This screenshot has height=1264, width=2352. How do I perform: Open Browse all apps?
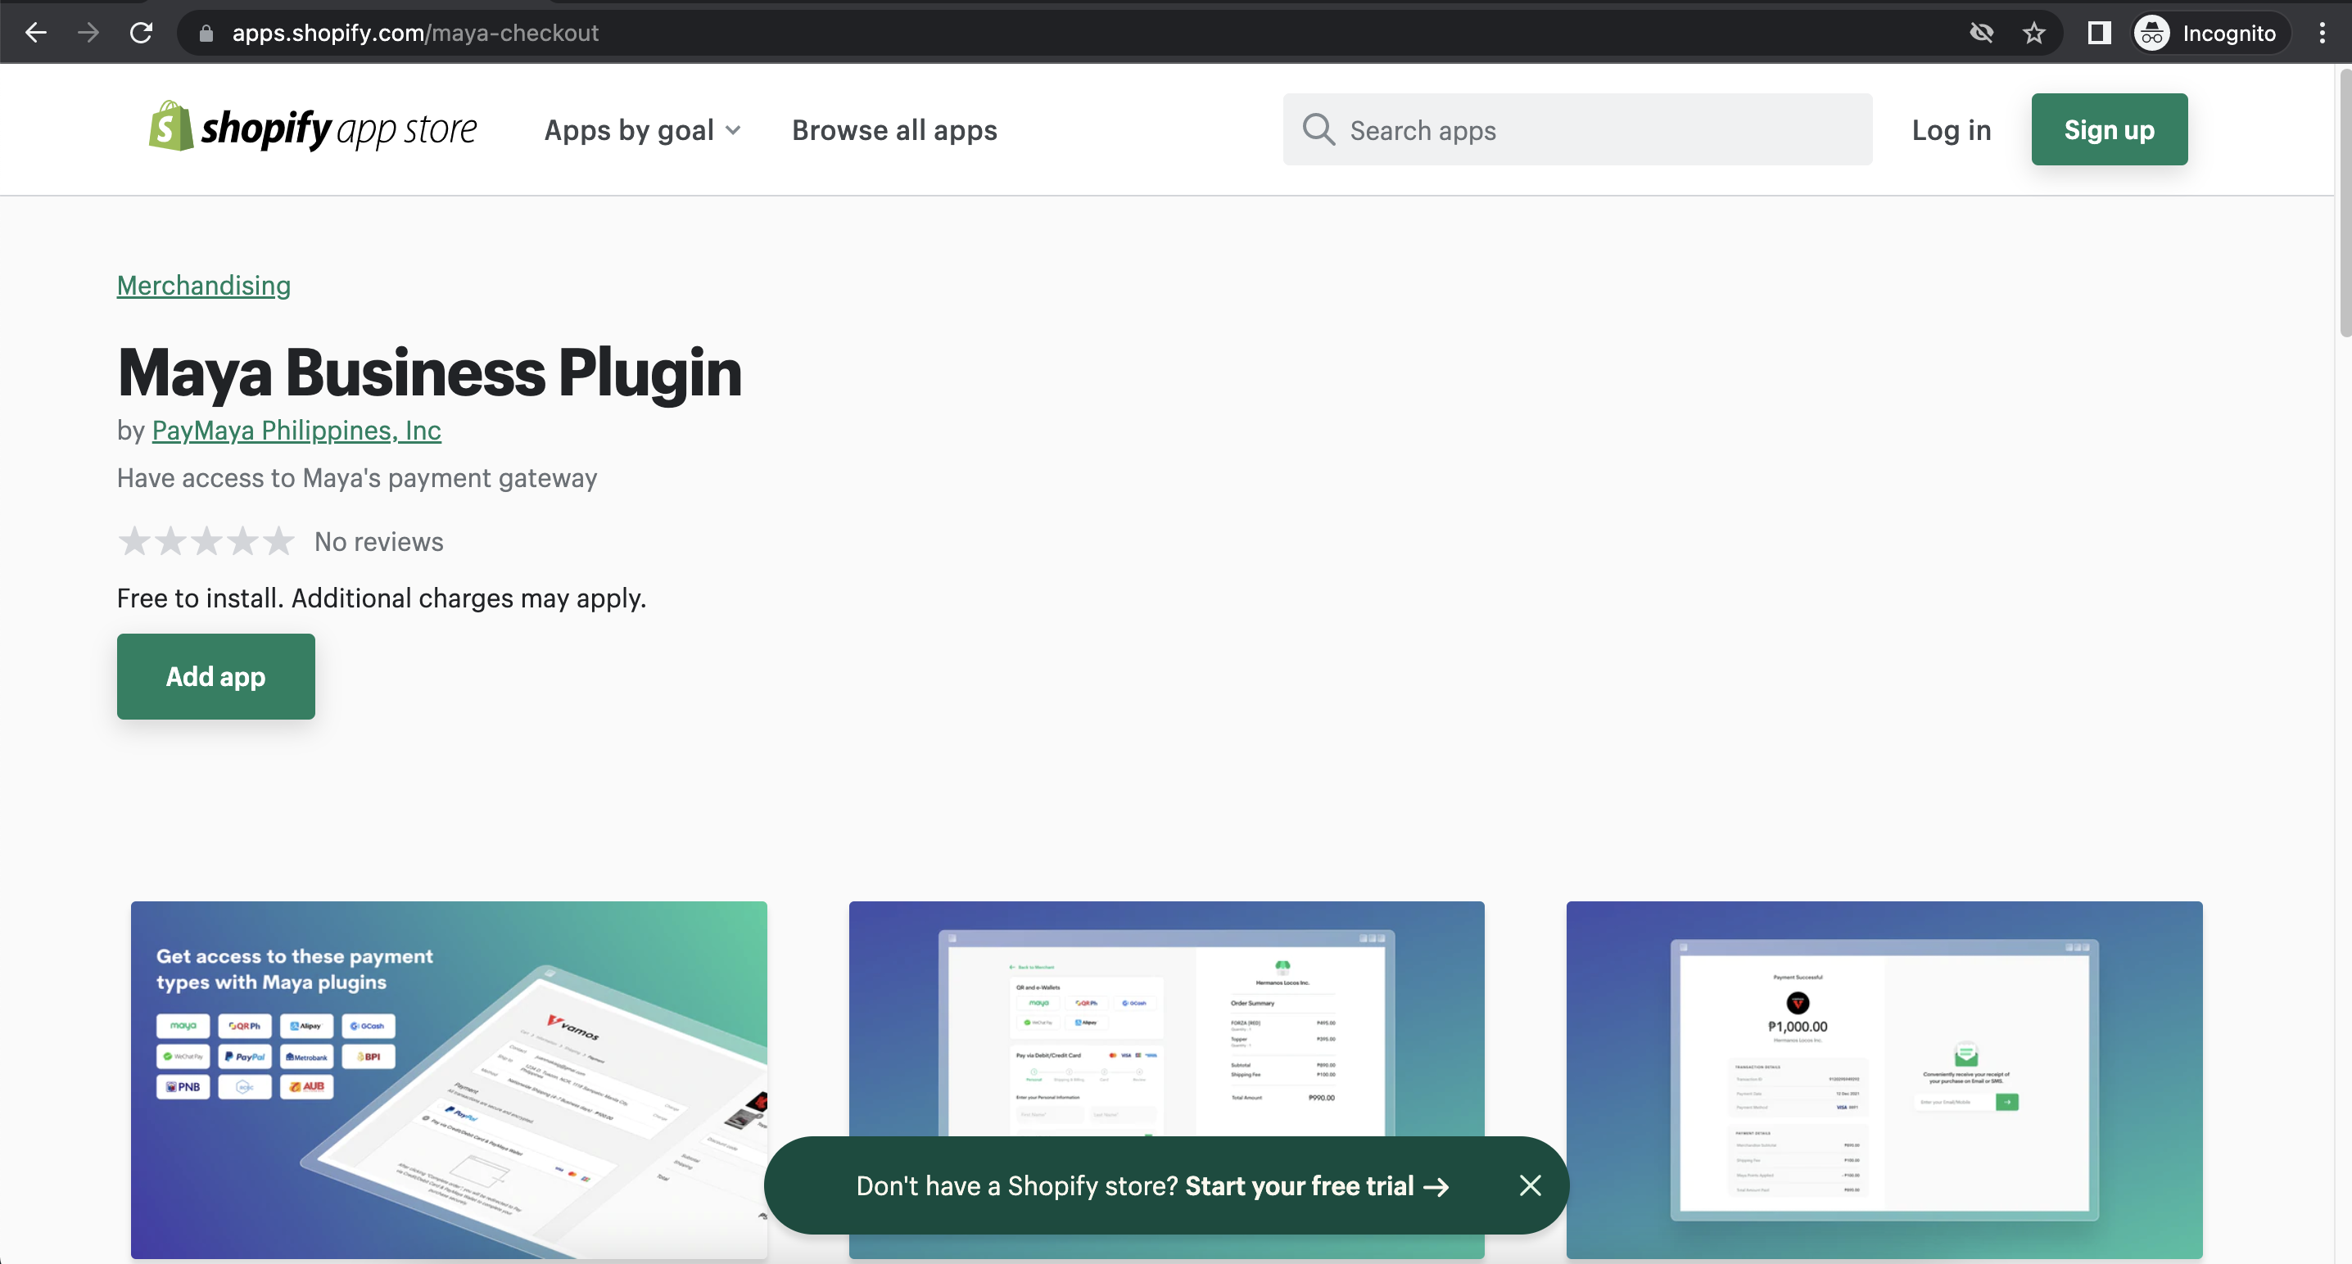(x=893, y=129)
